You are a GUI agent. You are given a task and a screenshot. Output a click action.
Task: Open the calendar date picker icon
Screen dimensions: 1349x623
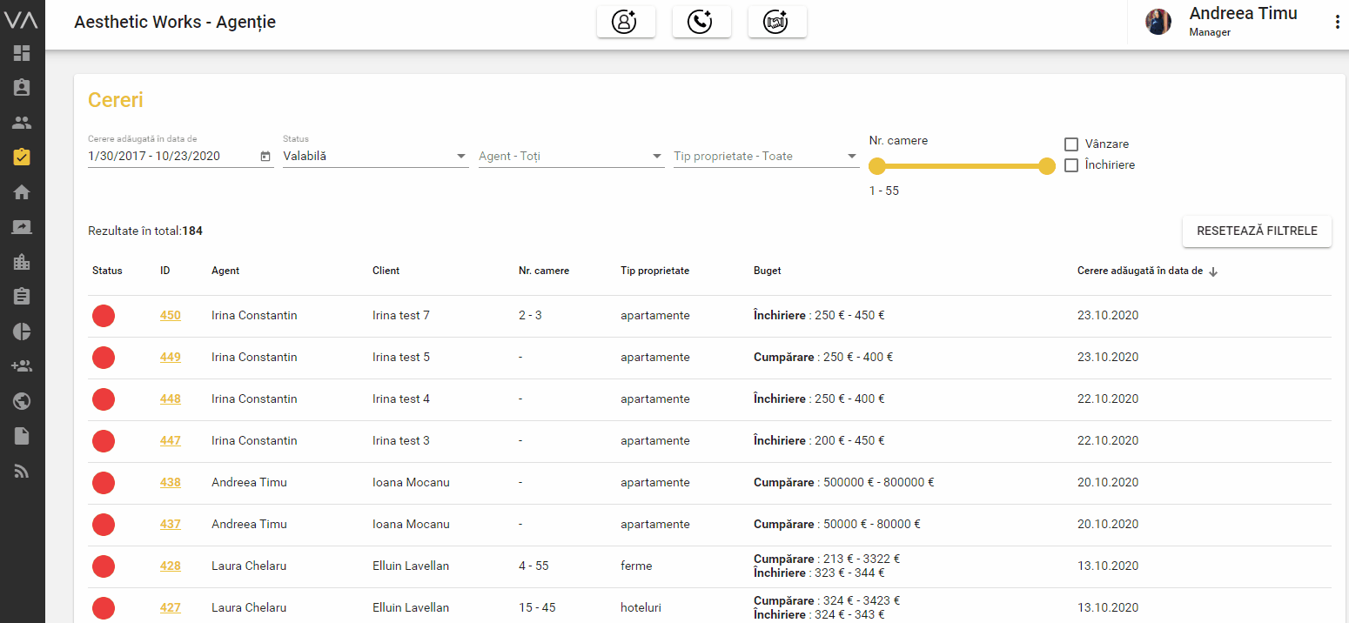pyautogui.click(x=265, y=157)
